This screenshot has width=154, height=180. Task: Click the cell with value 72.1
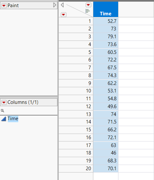coord(106,138)
